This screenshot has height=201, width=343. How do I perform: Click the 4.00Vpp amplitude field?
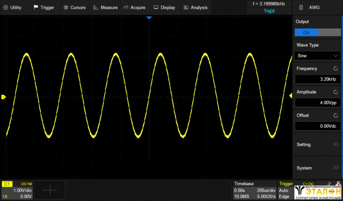pyautogui.click(x=317, y=102)
